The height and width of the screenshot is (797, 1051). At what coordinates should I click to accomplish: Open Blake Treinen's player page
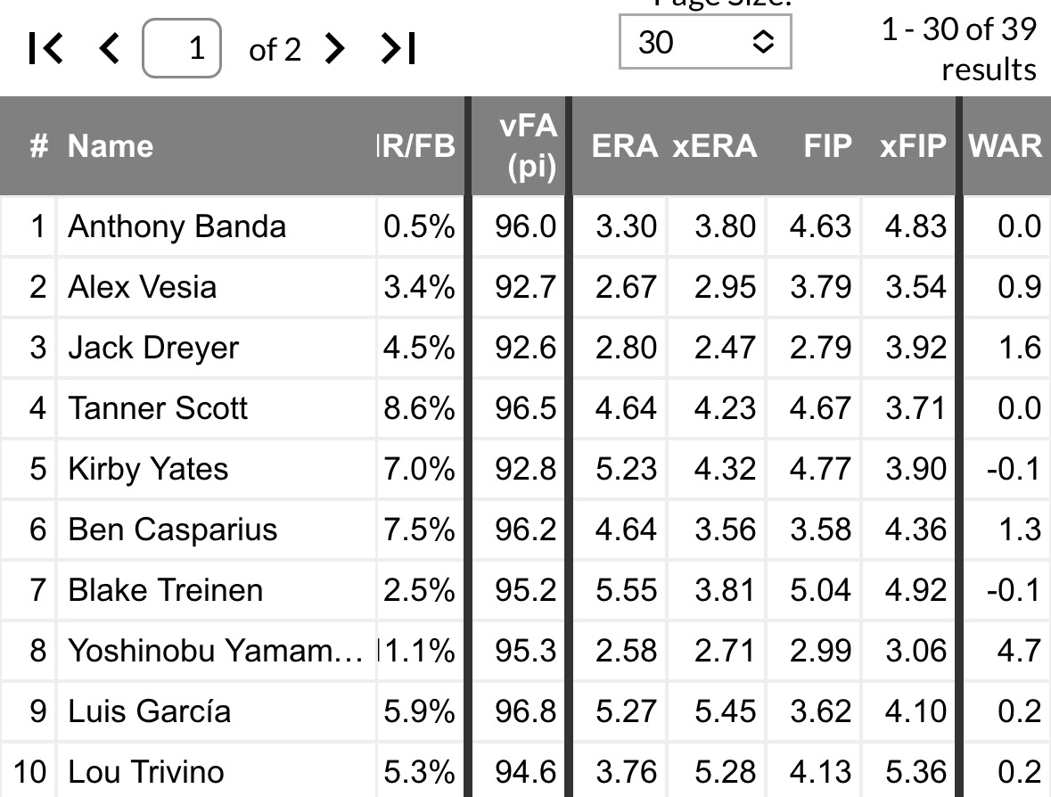point(165,590)
